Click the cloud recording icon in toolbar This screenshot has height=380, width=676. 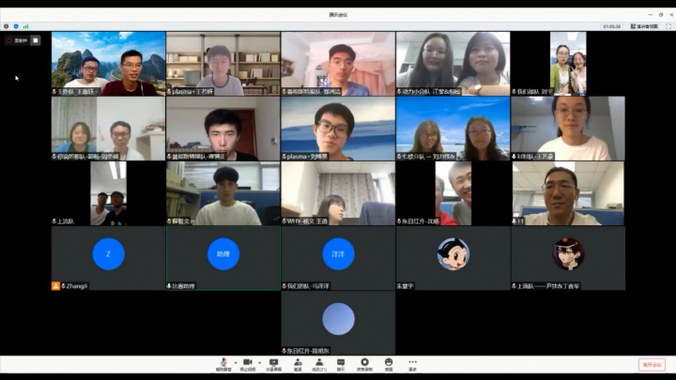[363, 362]
